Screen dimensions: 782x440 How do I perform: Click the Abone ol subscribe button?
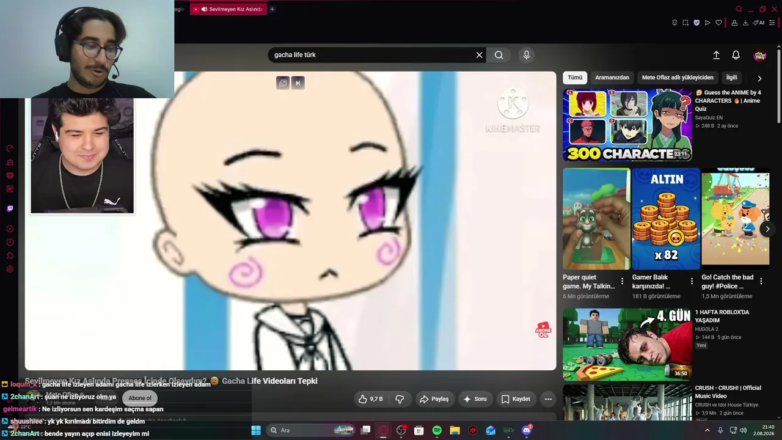pos(140,398)
